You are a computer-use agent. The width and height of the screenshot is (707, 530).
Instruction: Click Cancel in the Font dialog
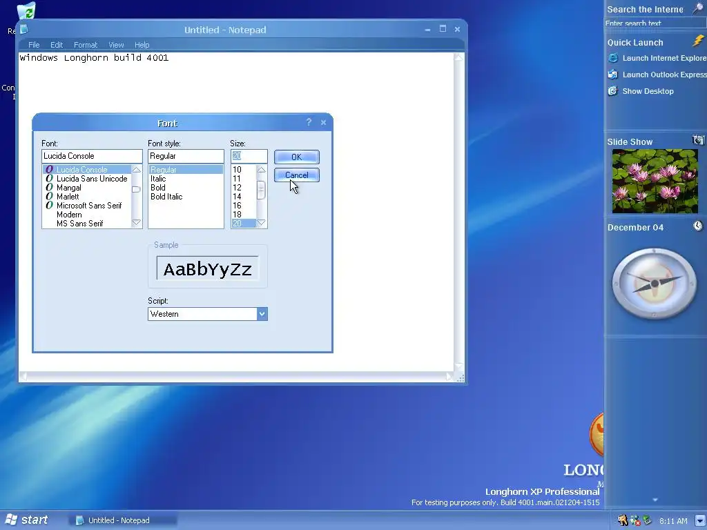click(297, 175)
